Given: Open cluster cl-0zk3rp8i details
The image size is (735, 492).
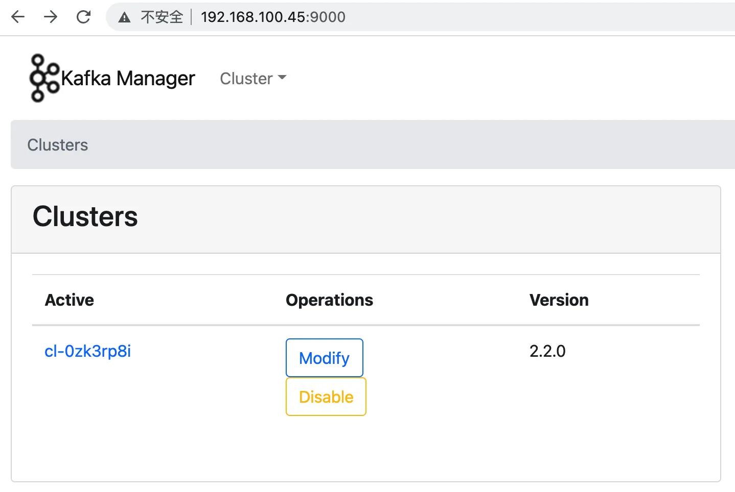Looking at the screenshot, I should [x=87, y=351].
